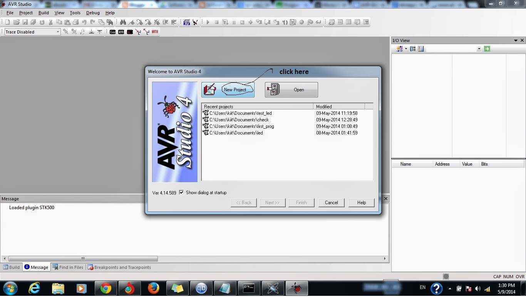Image resolution: width=526 pixels, height=297 pixels.
Task: Click the Modified column header
Action: click(x=339, y=107)
